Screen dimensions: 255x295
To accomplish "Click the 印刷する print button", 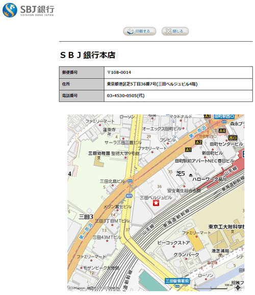I will pyautogui.click(x=140, y=31).
